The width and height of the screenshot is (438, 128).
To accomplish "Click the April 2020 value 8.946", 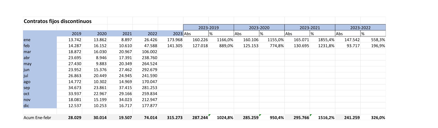I will pyautogui.click(x=101, y=58).
